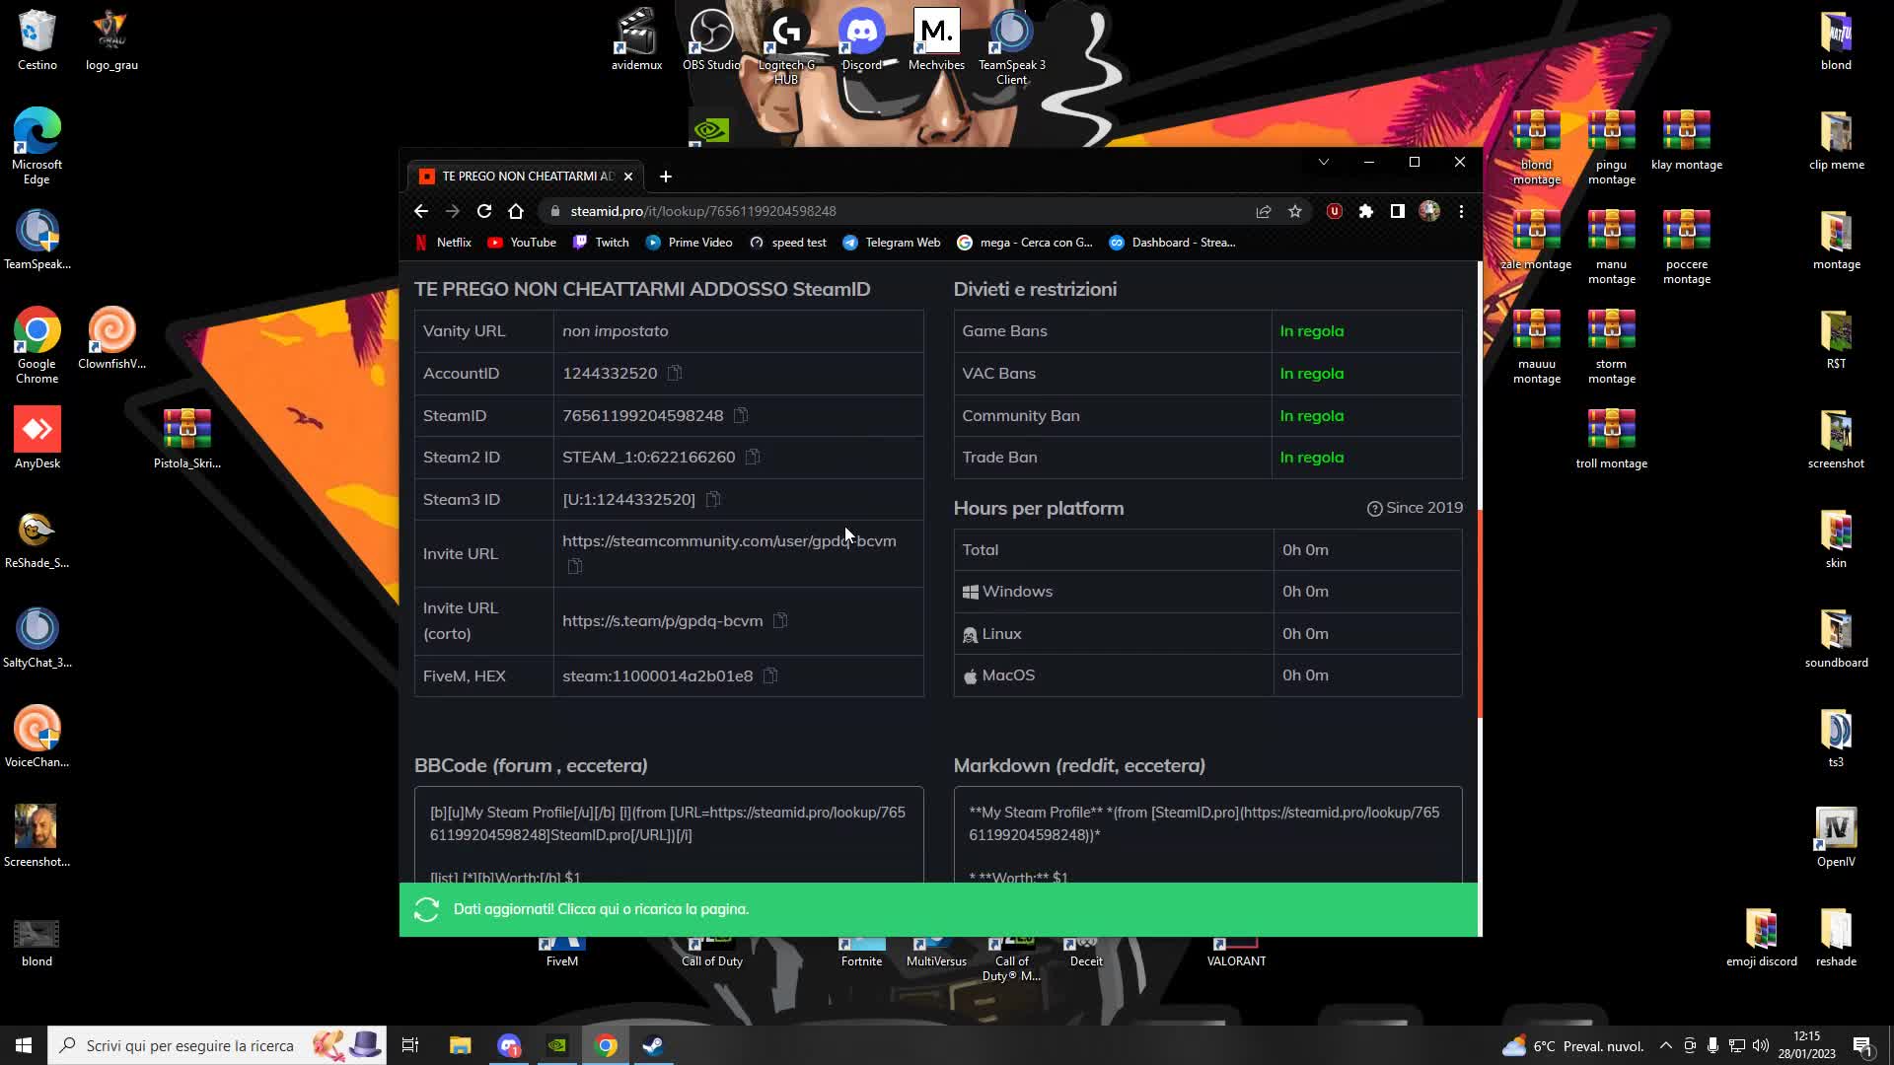Copy the AccountID value
This screenshot has width=1894, height=1065.
coord(675,373)
